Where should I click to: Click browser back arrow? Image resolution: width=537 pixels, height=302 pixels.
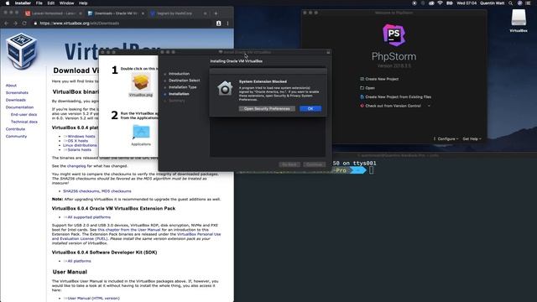(6, 23)
